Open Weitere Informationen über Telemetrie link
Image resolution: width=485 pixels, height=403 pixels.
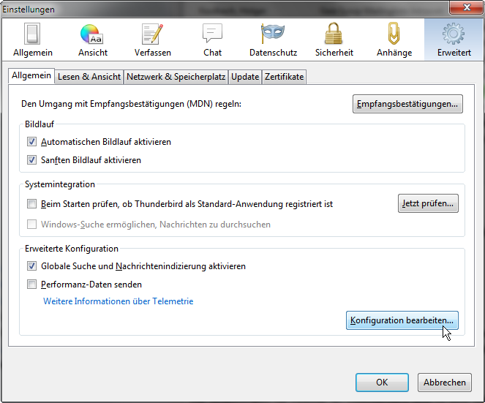(118, 301)
